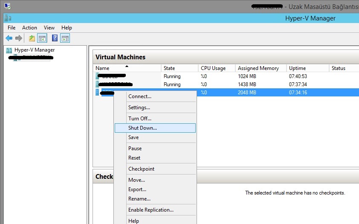
Task: Choose Move... from the context menu
Action: pos(155,180)
